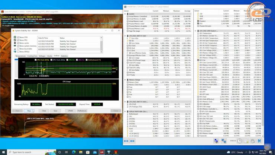Open Mail app on taskbar
Screen dimensions: 275x155
95,152
